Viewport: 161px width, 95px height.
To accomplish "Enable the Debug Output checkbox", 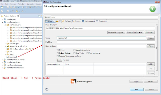I will (x=58, y=53).
